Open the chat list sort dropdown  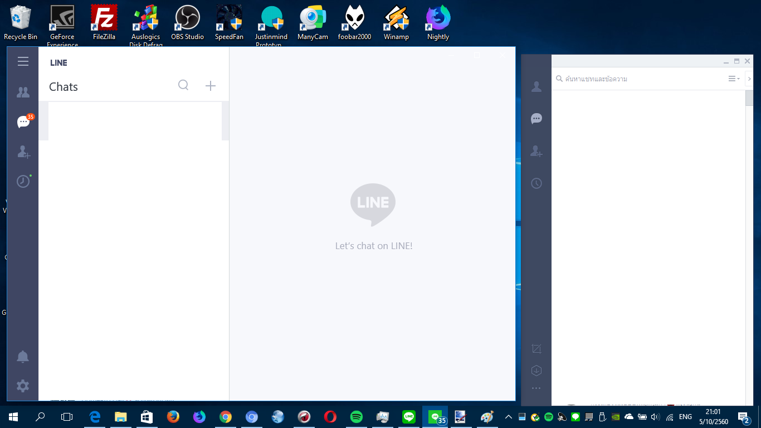pos(734,79)
